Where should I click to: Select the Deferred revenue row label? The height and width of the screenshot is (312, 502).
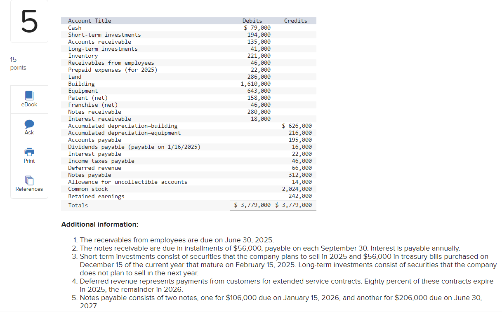point(94,168)
